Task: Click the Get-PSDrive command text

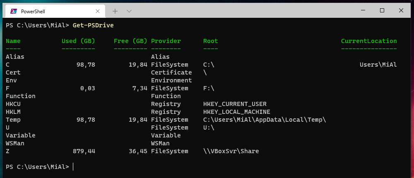Action: (93, 26)
